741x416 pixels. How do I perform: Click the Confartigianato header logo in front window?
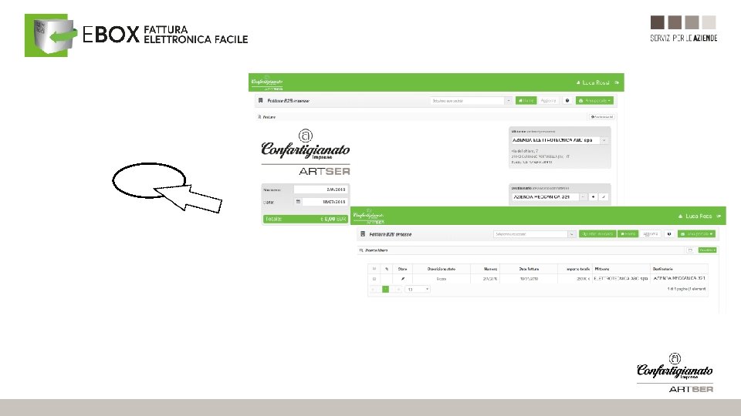(x=369, y=216)
